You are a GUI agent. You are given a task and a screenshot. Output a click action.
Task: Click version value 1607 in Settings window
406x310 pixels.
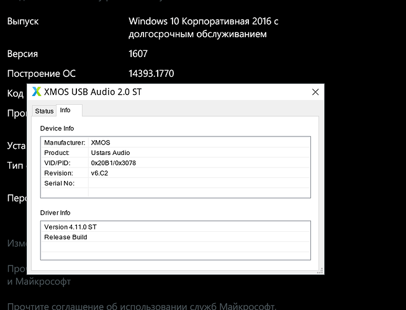pos(138,54)
